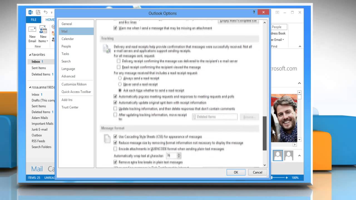The width and height of the screenshot is (356, 200).
Task: Click the second contact silhouette in people pane
Action: pyautogui.click(x=289, y=156)
